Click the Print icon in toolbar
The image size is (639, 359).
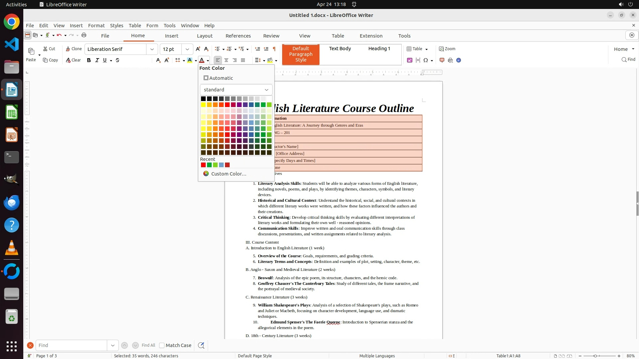[84, 35]
